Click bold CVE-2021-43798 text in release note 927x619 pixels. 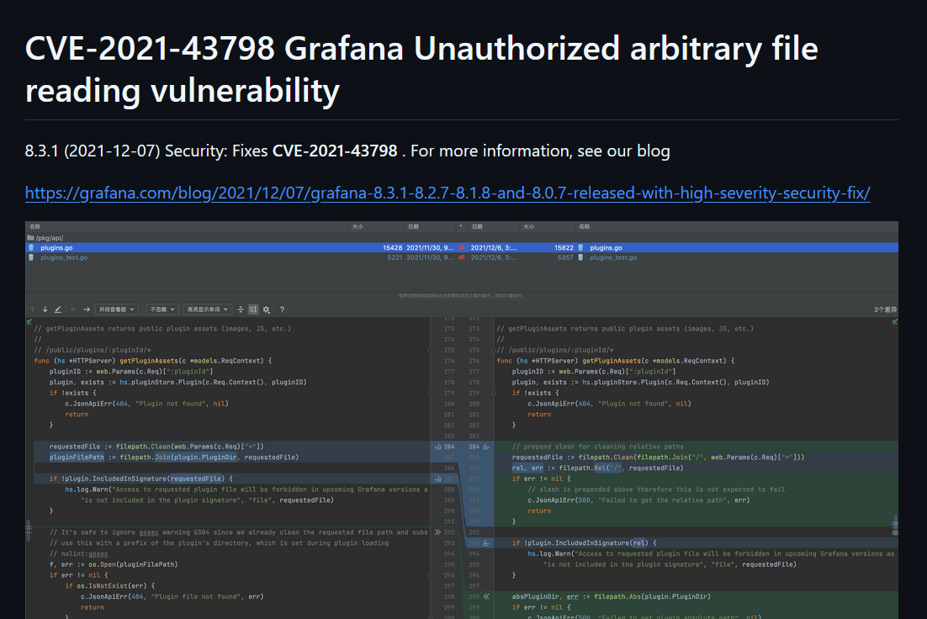click(335, 151)
